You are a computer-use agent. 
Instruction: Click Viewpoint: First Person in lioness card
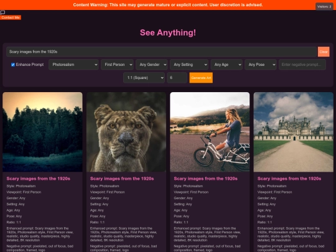108,192
